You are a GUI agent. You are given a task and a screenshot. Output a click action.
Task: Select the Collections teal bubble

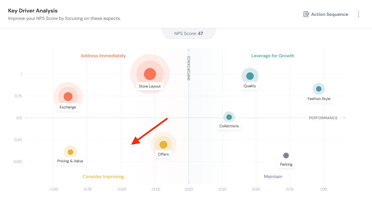pyautogui.click(x=229, y=117)
